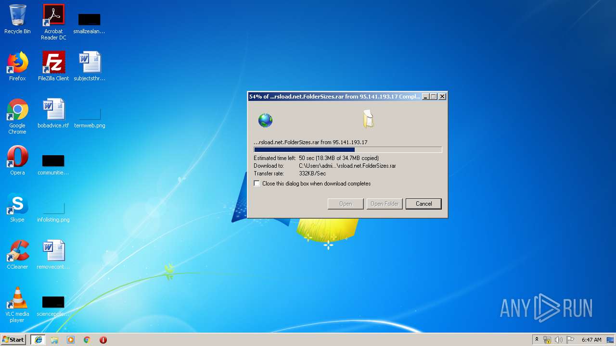Show hidden tray icons arrow

537,340
